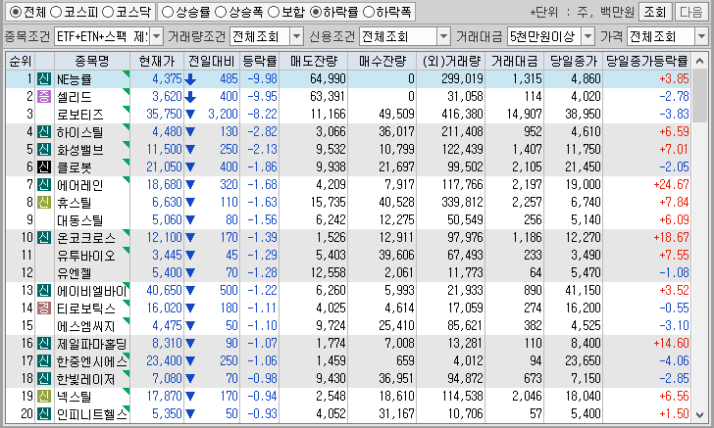Open the 종목조건 dropdown
The height and width of the screenshot is (428, 714).
pyautogui.click(x=156, y=36)
